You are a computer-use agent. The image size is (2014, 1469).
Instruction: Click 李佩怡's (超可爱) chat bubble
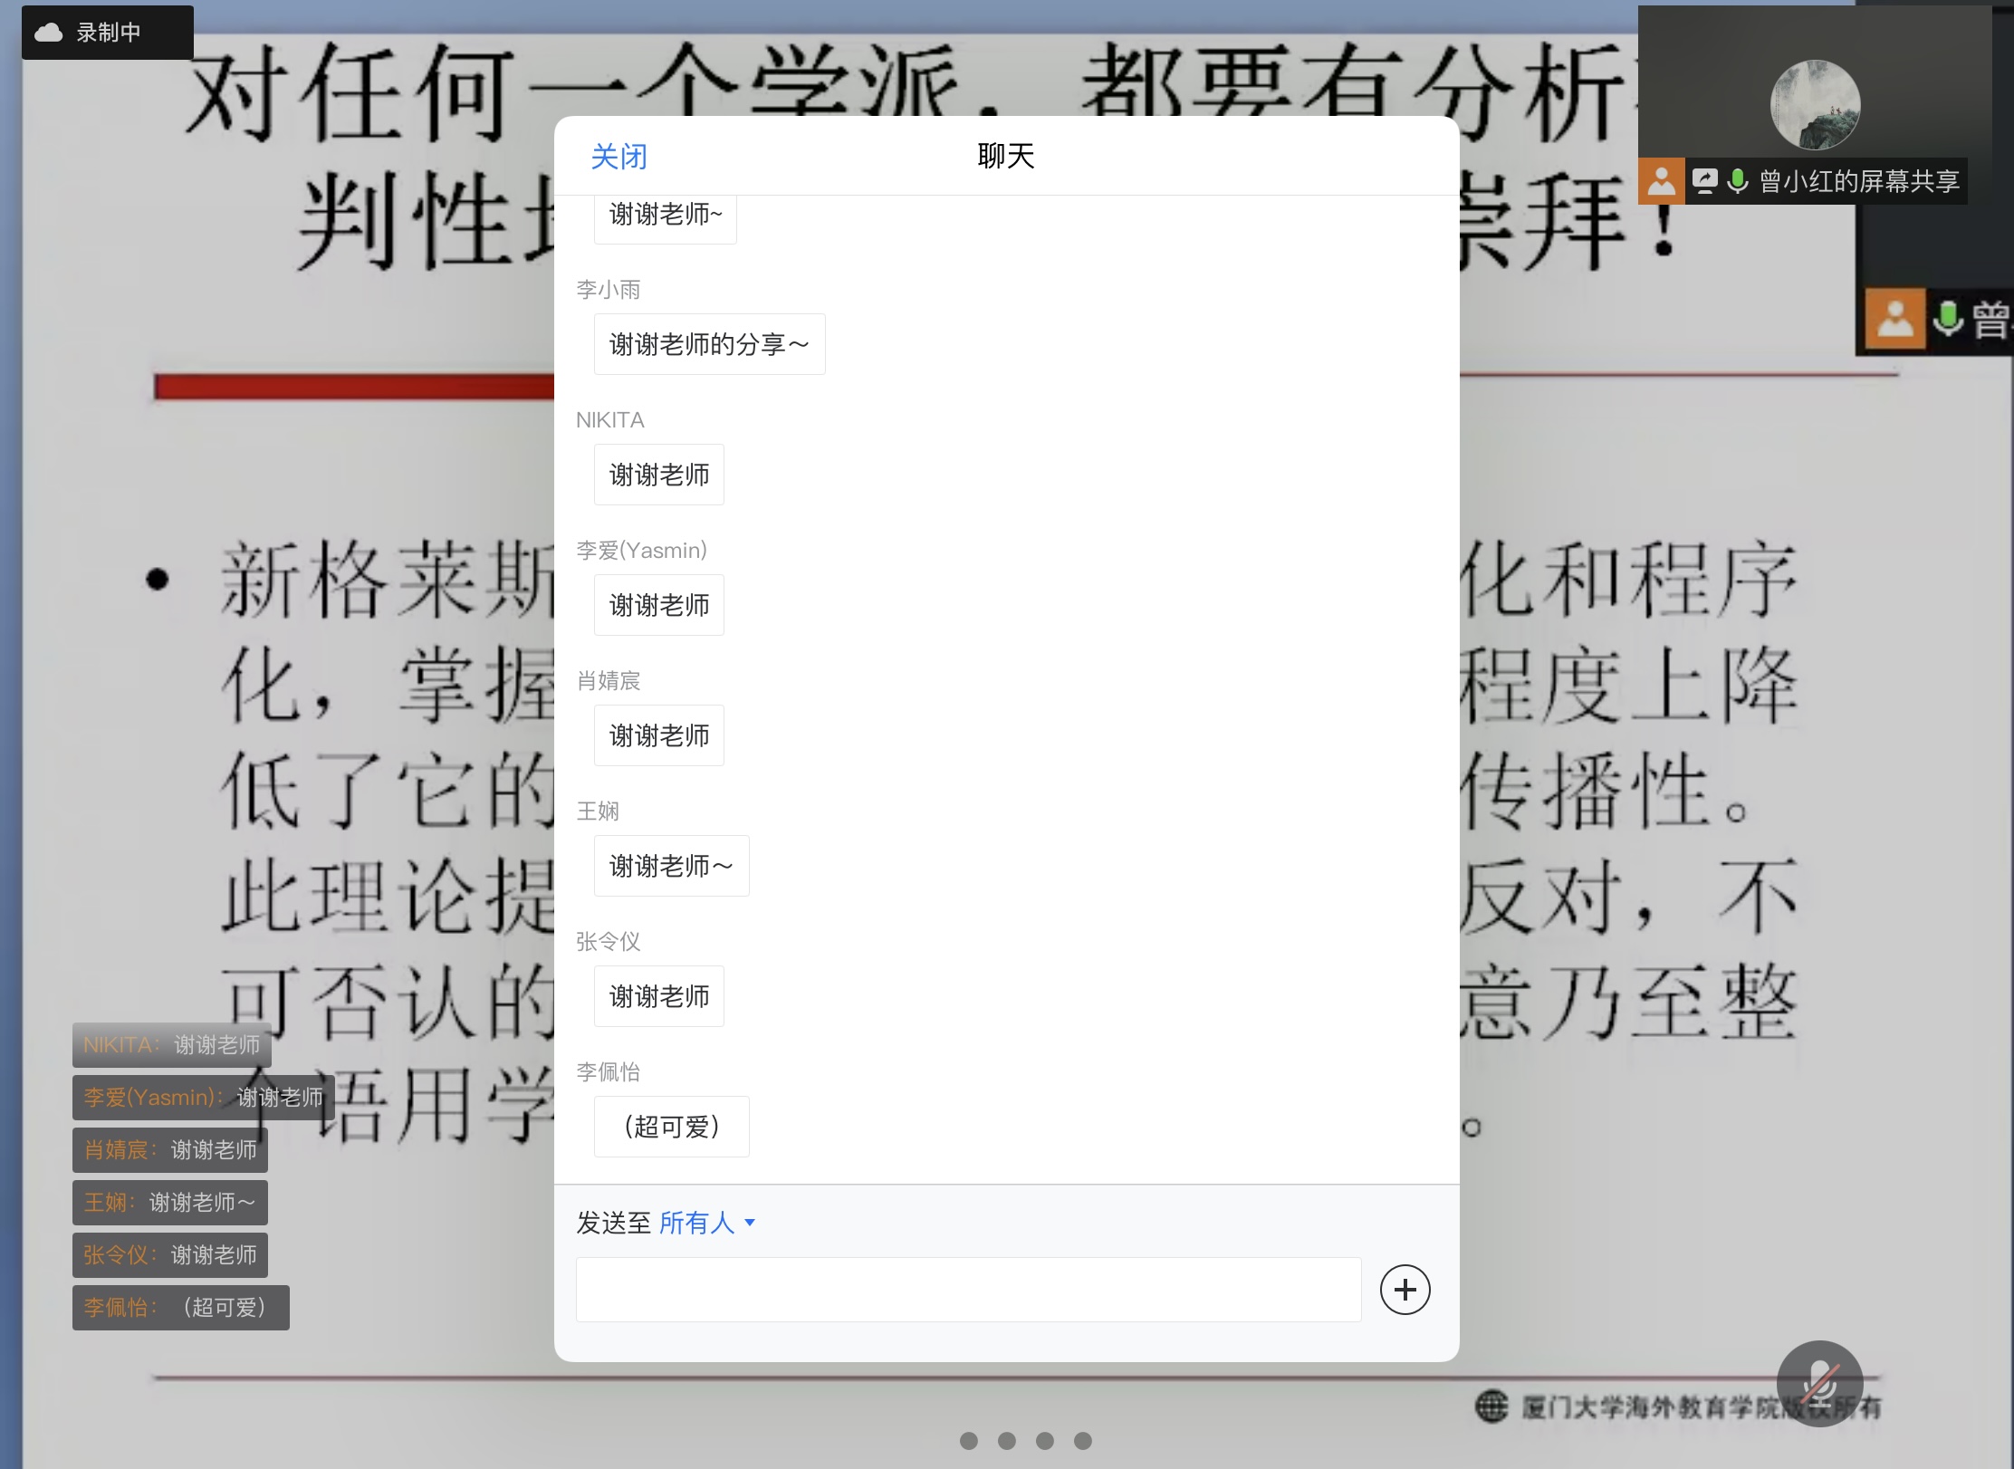coord(671,1127)
